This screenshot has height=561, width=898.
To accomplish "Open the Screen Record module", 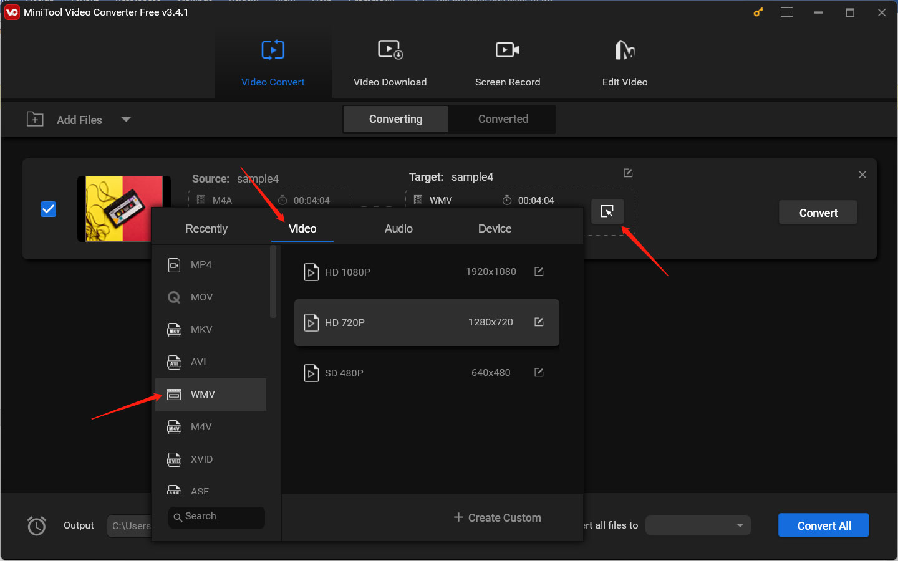I will [508, 63].
